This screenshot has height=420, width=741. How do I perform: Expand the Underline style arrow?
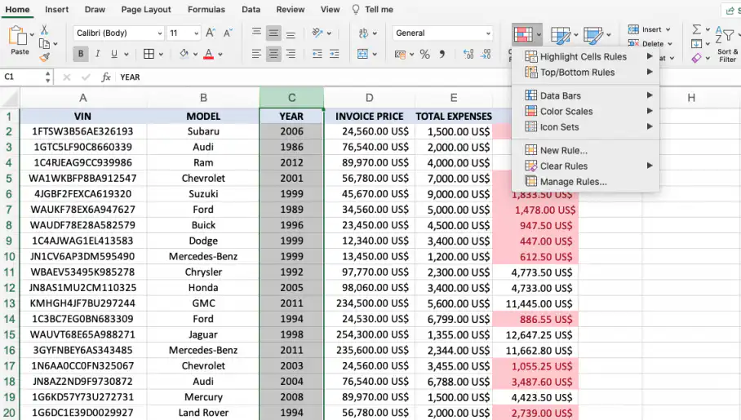[x=126, y=55]
